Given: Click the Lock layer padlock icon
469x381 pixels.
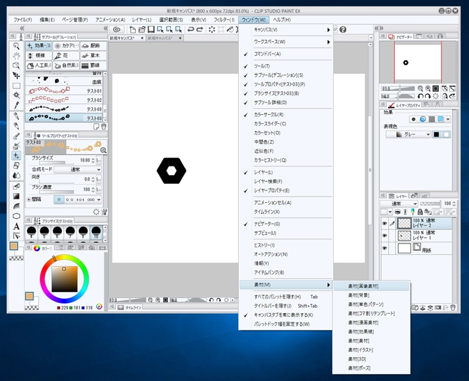Looking at the screenshot, I should tap(420, 212).
